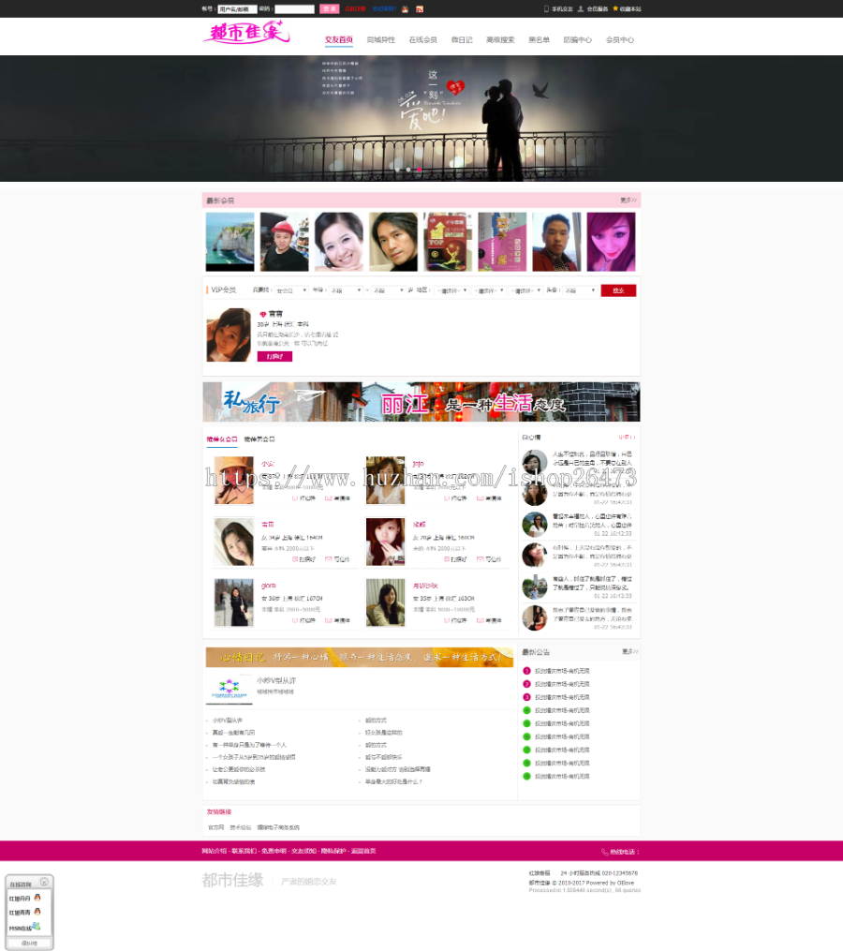Open the 在线会员 nav tab
843x951 pixels.
coord(422,40)
